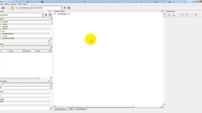Click File Browser scroll down arrow
Image resolution: width=202 pixels, height=113 pixels.
pos(51,38)
